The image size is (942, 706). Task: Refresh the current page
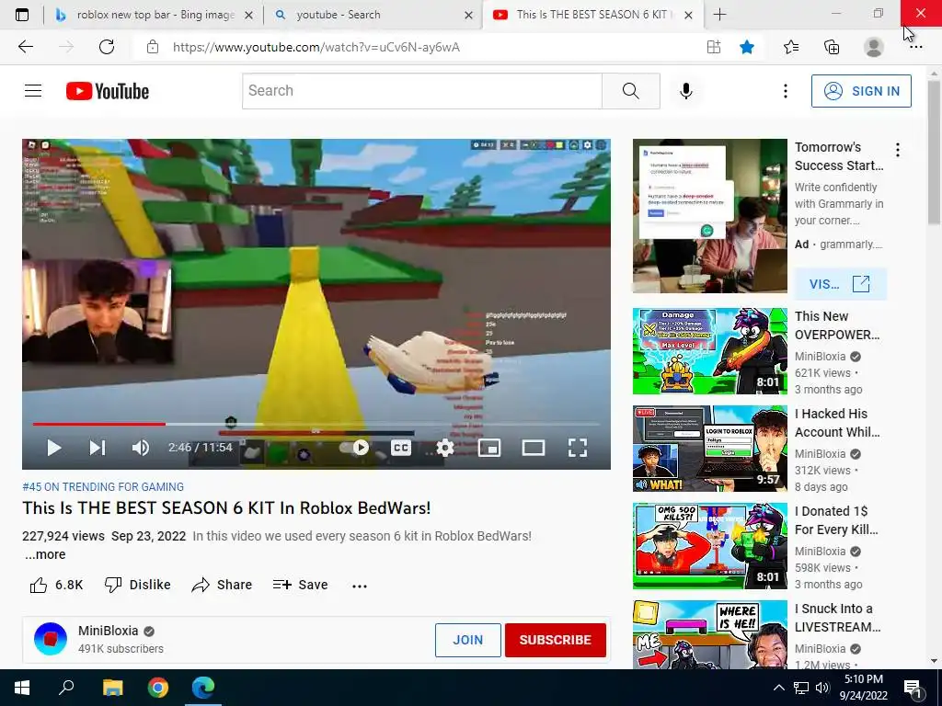click(x=107, y=47)
